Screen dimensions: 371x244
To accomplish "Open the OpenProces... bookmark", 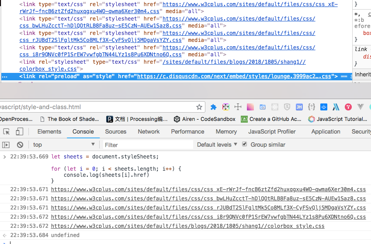I will (16, 119).
